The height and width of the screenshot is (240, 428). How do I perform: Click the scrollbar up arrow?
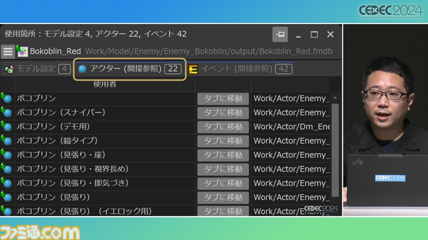335,97
